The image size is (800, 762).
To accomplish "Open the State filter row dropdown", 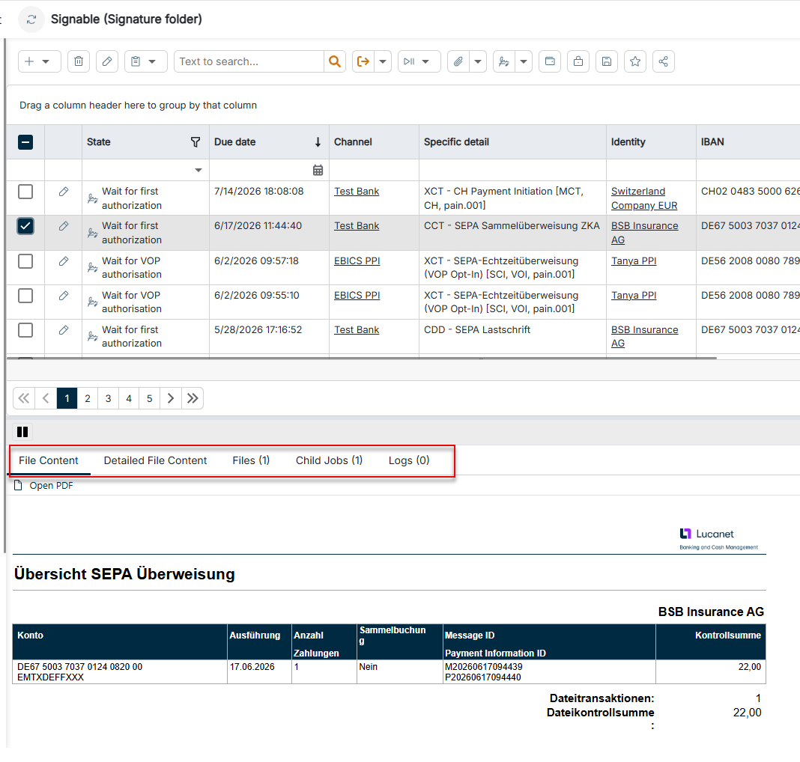I will [199, 170].
